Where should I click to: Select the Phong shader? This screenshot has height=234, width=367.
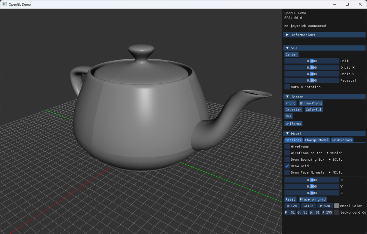[x=290, y=103]
